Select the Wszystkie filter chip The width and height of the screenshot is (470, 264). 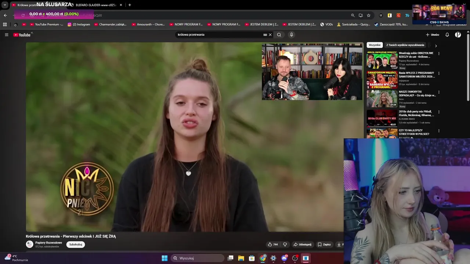pos(375,45)
